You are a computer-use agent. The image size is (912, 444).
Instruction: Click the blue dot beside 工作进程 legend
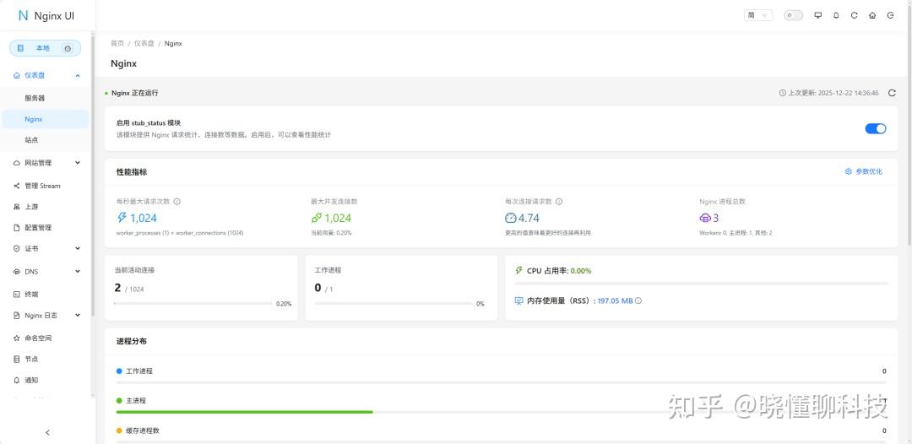119,371
